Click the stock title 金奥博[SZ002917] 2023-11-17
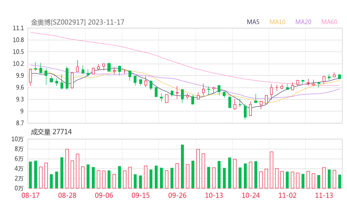This screenshot has width=347, height=206. coord(77,22)
